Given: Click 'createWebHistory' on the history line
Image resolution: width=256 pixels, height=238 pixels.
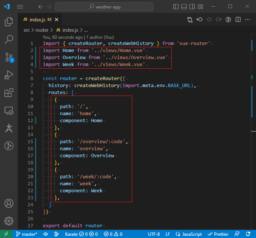Looking at the screenshot, I should (97, 86).
